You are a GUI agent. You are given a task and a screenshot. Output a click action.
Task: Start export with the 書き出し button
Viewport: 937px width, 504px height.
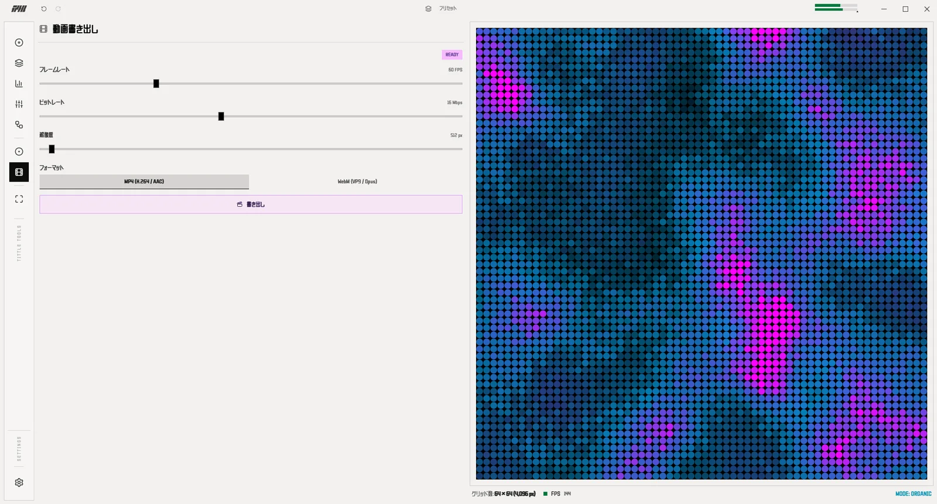click(x=251, y=205)
